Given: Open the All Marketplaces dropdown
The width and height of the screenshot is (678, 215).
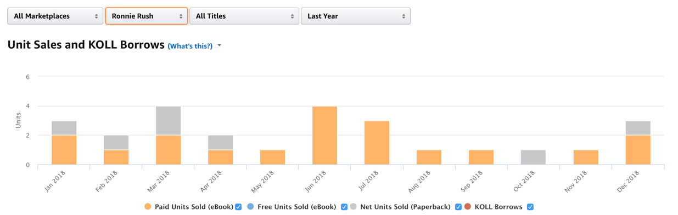Looking at the screenshot, I should 55,16.
